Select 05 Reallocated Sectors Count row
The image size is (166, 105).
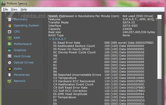99,46
